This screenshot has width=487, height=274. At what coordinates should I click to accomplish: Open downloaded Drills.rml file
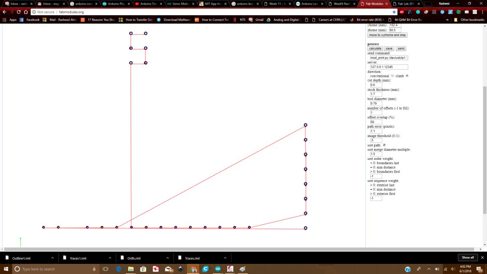(134, 258)
